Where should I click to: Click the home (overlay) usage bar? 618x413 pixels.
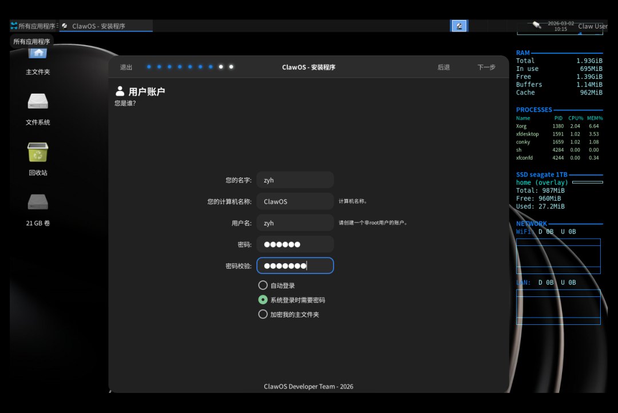click(x=588, y=182)
